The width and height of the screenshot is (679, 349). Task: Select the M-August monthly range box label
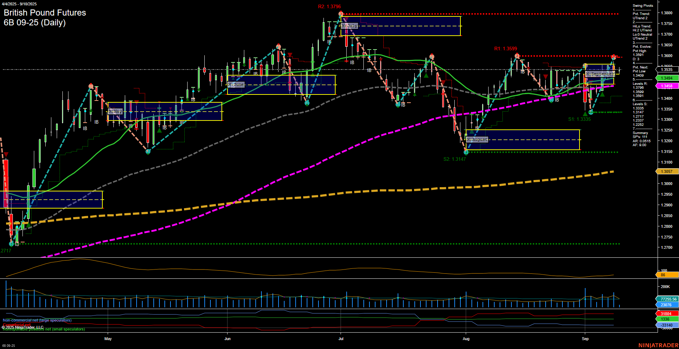tap(477, 139)
